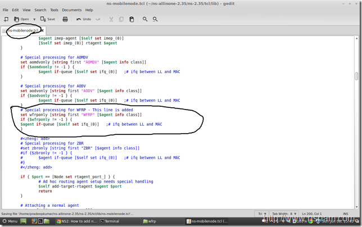The width and height of the screenshot is (362, 227).
Task: Click the Paste clipboard icon
Action: tap(132, 19)
